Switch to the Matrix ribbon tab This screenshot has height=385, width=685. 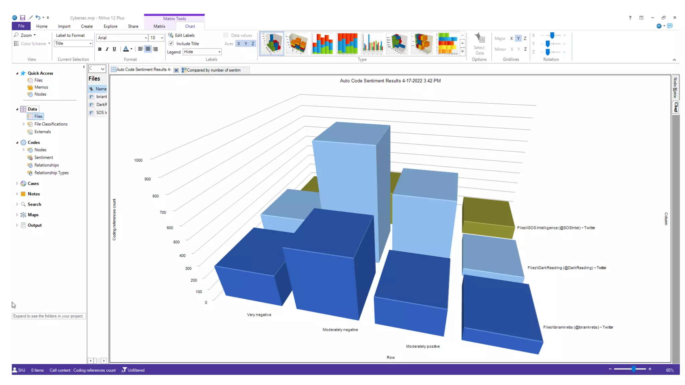(x=159, y=26)
